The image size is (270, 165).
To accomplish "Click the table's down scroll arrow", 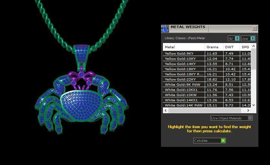I will [253, 105].
